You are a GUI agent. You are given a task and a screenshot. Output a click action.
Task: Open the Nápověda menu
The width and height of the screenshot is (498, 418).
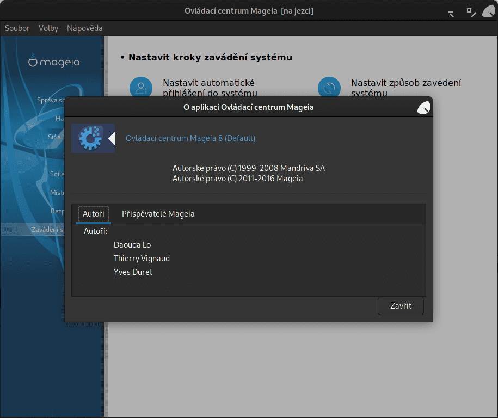coord(84,28)
